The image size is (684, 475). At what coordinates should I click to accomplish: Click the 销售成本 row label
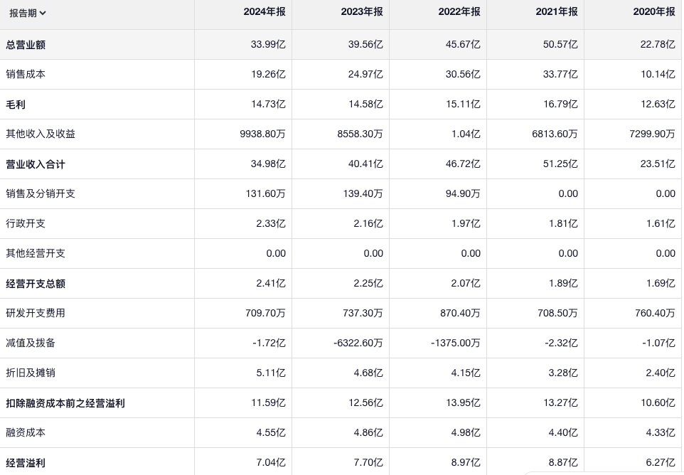pos(26,74)
